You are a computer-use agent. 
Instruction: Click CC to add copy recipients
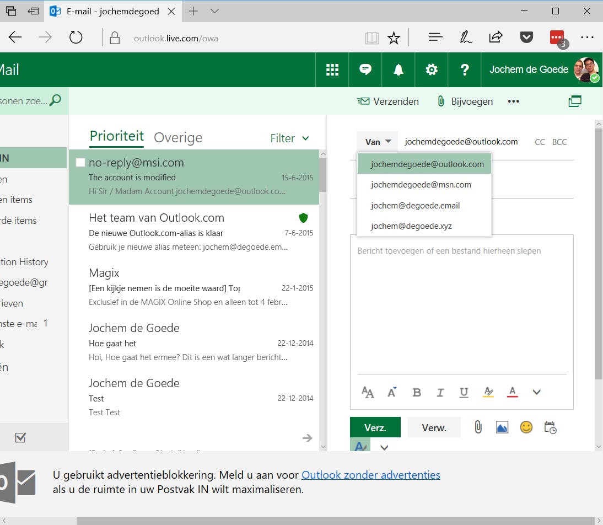[x=540, y=142]
